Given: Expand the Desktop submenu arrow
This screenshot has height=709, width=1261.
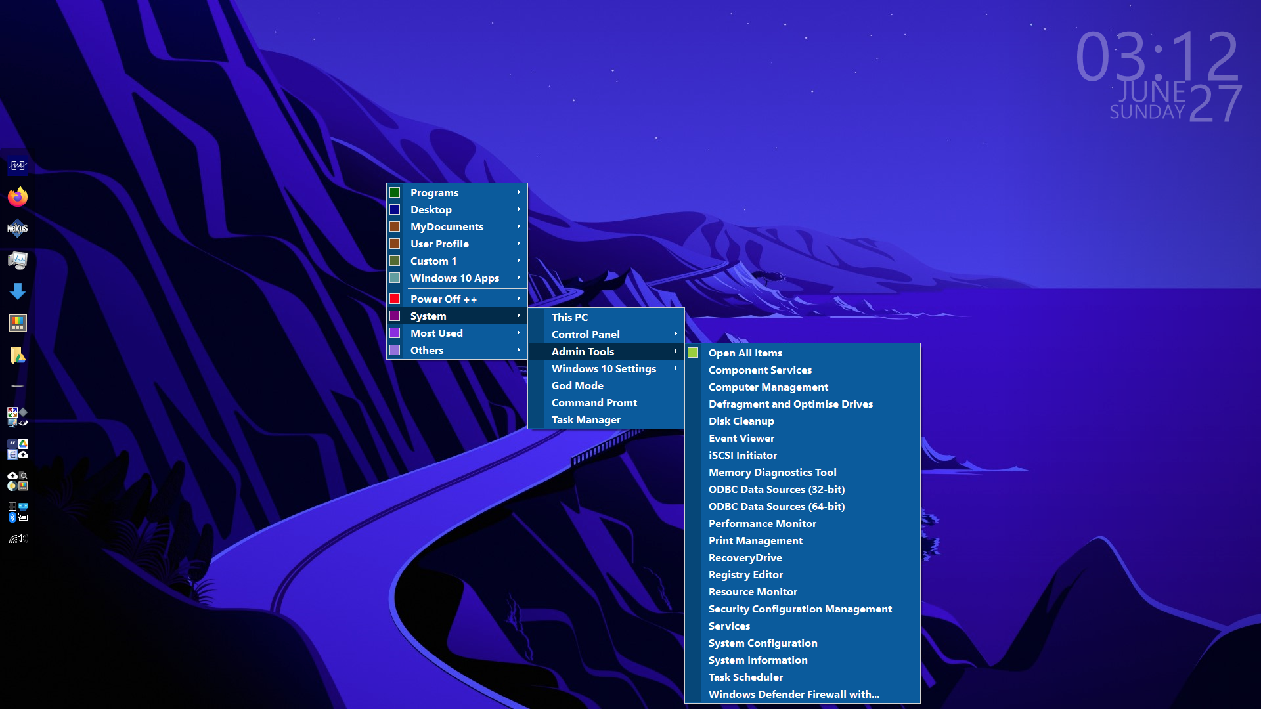Looking at the screenshot, I should [518, 209].
